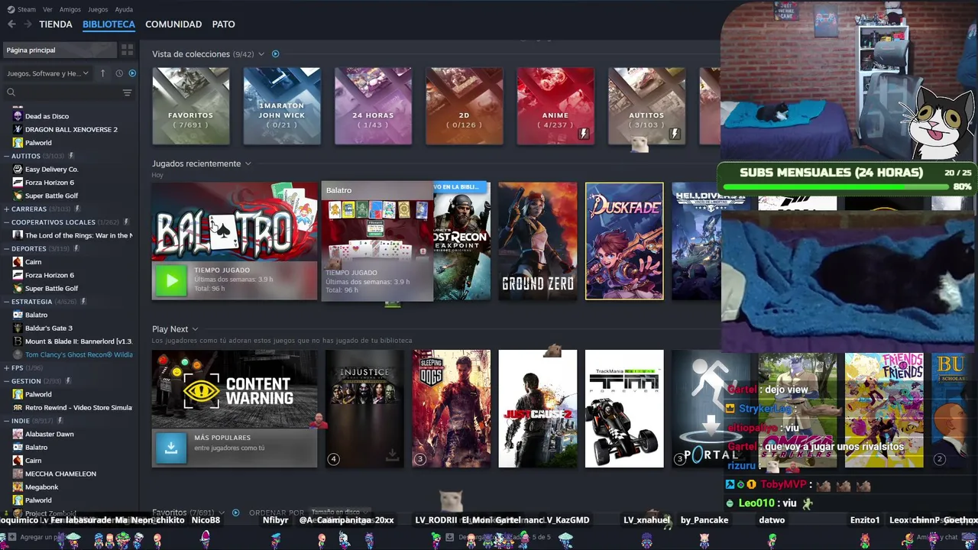Click the Página principal button
The height and width of the screenshot is (550, 978).
point(60,50)
